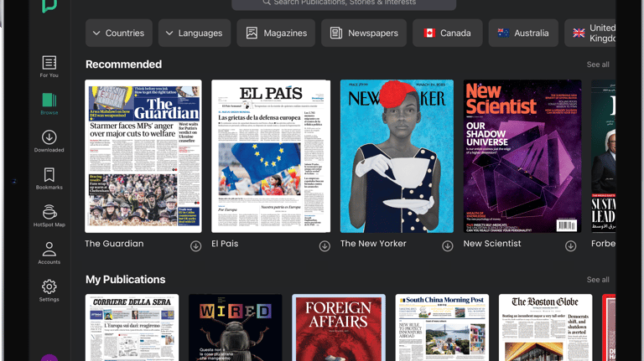Select the United Kingdom filter chip
Viewport: 644px width, 361px height.
pyautogui.click(x=590, y=33)
